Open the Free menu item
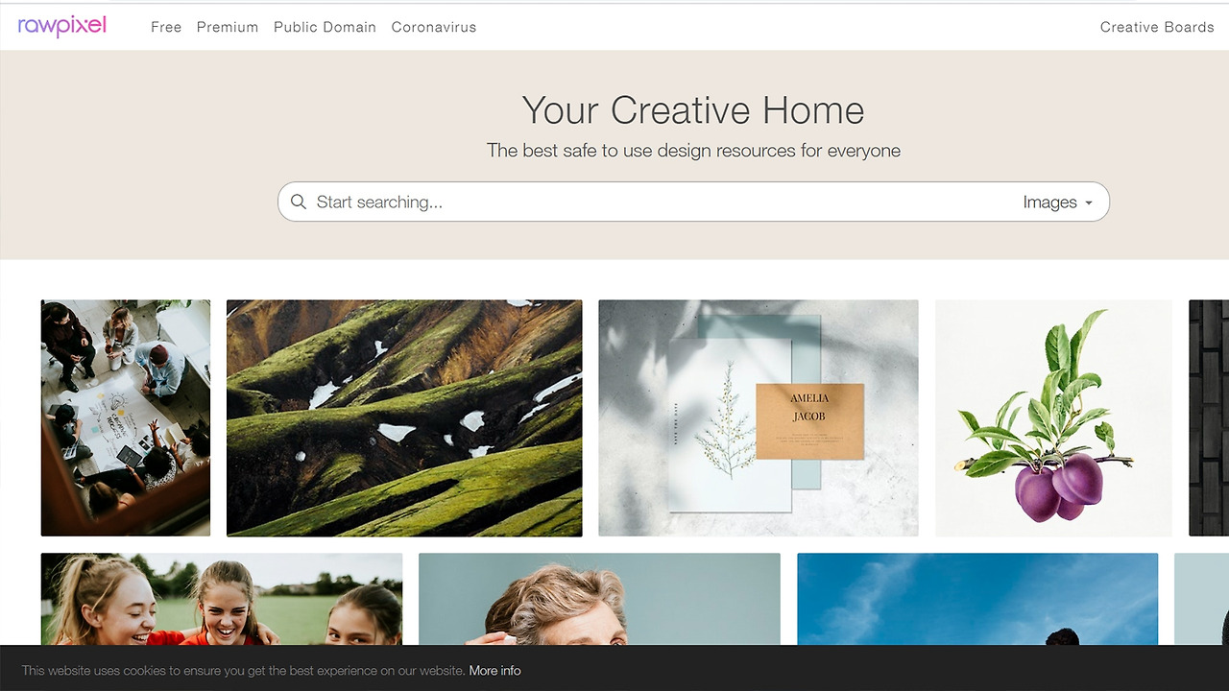The height and width of the screenshot is (691, 1229). tap(166, 27)
